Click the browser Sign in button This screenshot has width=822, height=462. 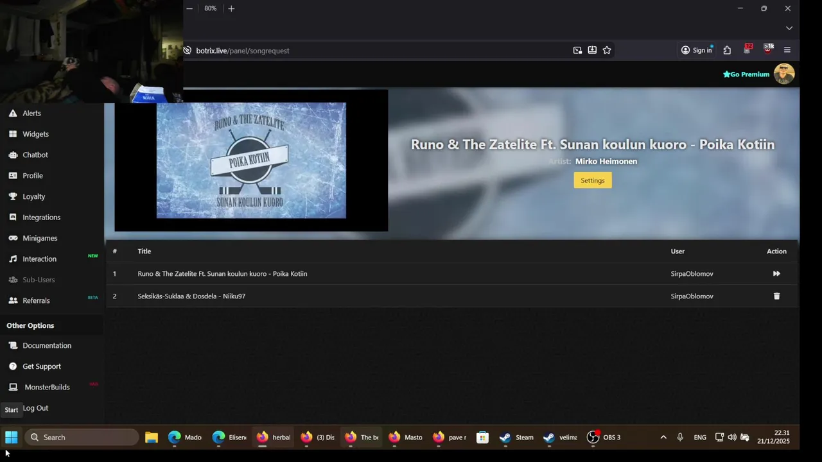pyautogui.click(x=697, y=50)
